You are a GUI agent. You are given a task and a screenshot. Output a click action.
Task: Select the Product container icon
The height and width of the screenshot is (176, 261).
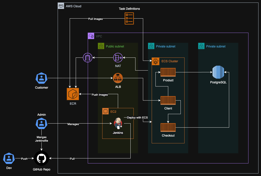point(168,72)
